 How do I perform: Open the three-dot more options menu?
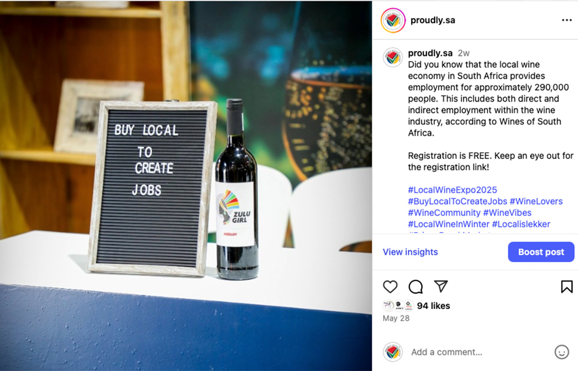click(567, 20)
